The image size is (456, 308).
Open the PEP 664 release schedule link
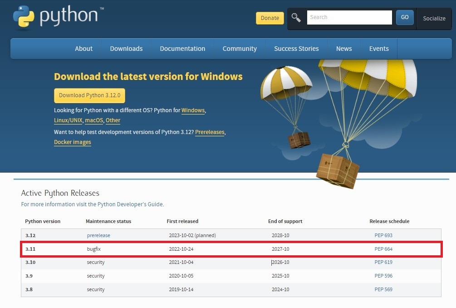(383, 249)
